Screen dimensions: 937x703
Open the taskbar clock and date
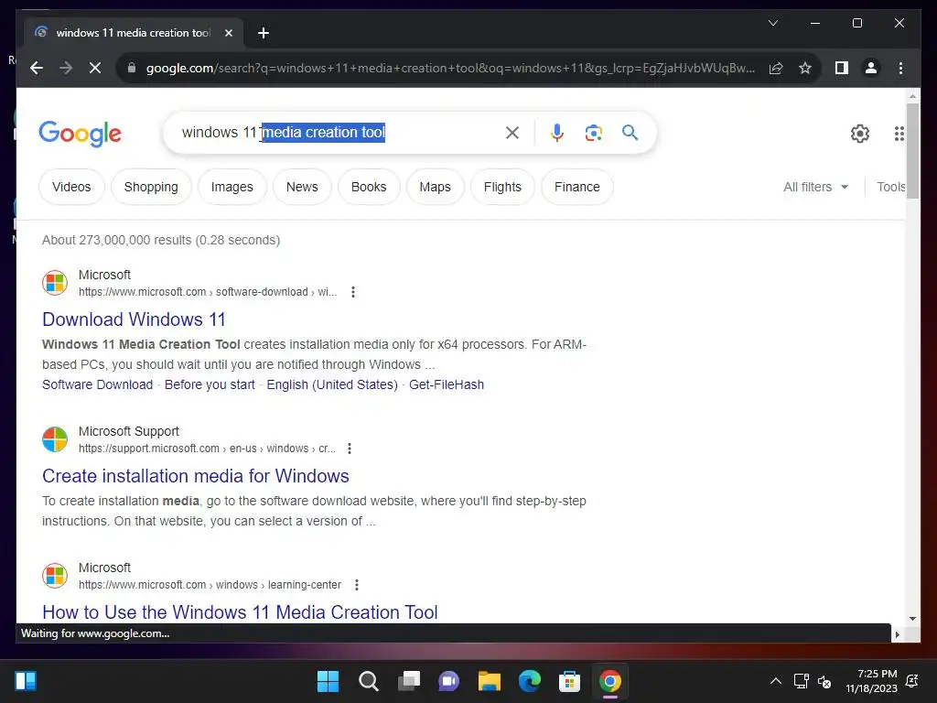point(871,681)
